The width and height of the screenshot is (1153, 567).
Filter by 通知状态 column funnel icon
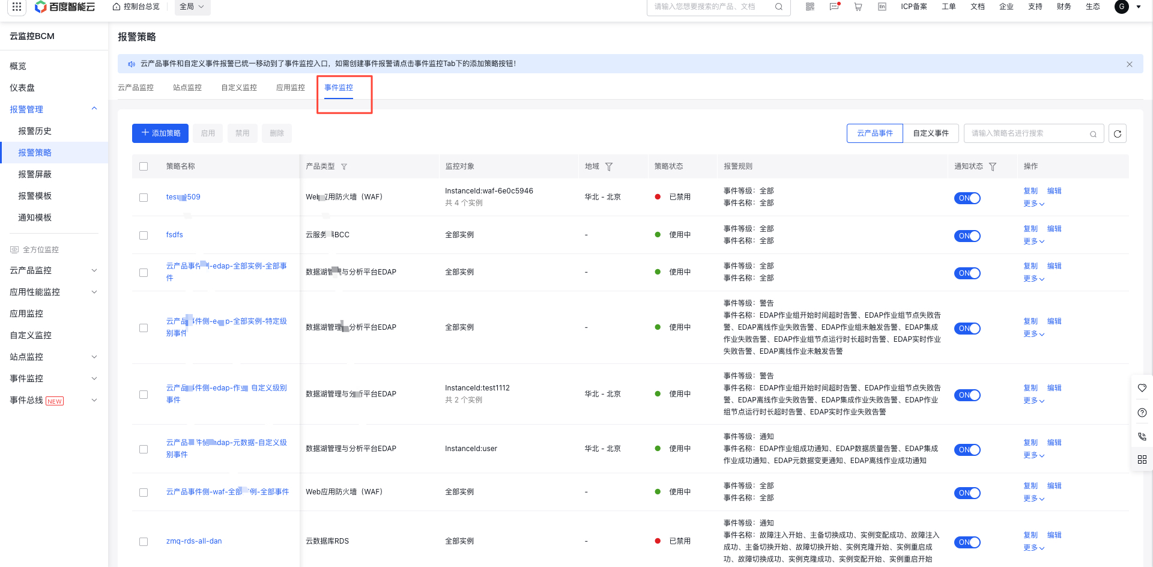pos(993,167)
